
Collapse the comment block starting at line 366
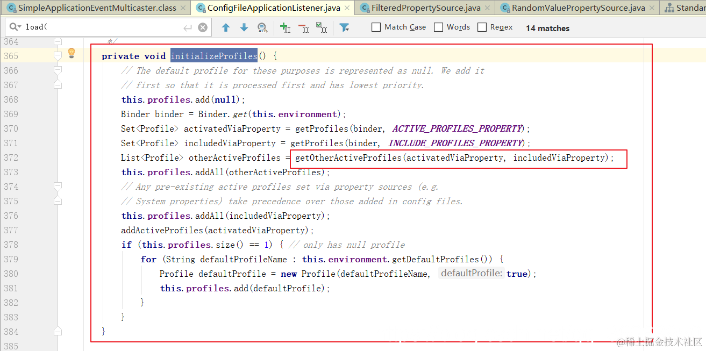click(x=58, y=70)
